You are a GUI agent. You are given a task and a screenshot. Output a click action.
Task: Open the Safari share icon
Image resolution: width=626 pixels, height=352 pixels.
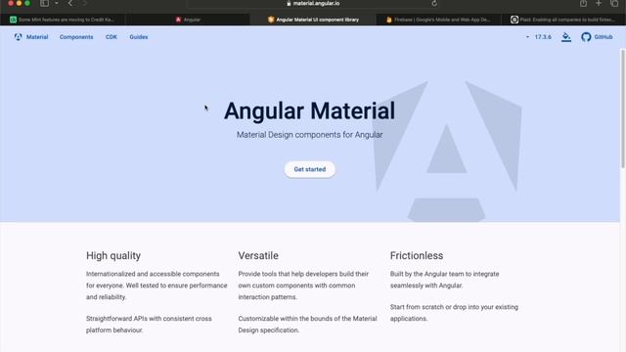tap(583, 3)
